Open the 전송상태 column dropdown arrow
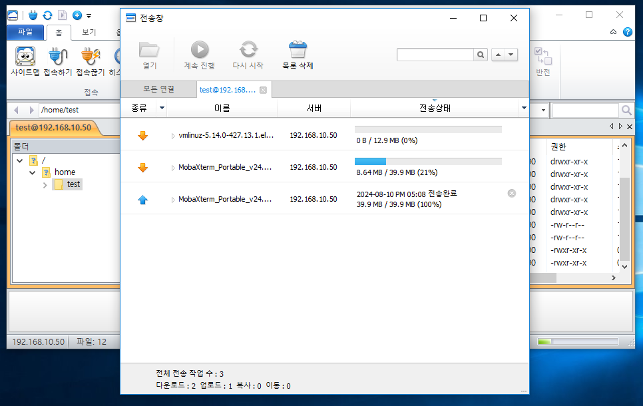The image size is (643, 406). click(x=524, y=108)
